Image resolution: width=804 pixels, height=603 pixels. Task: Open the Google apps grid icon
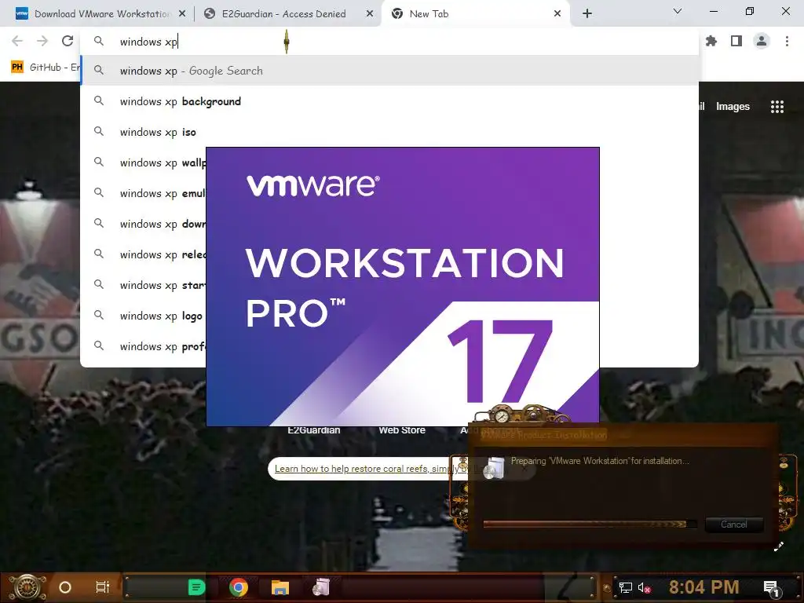coord(777,107)
